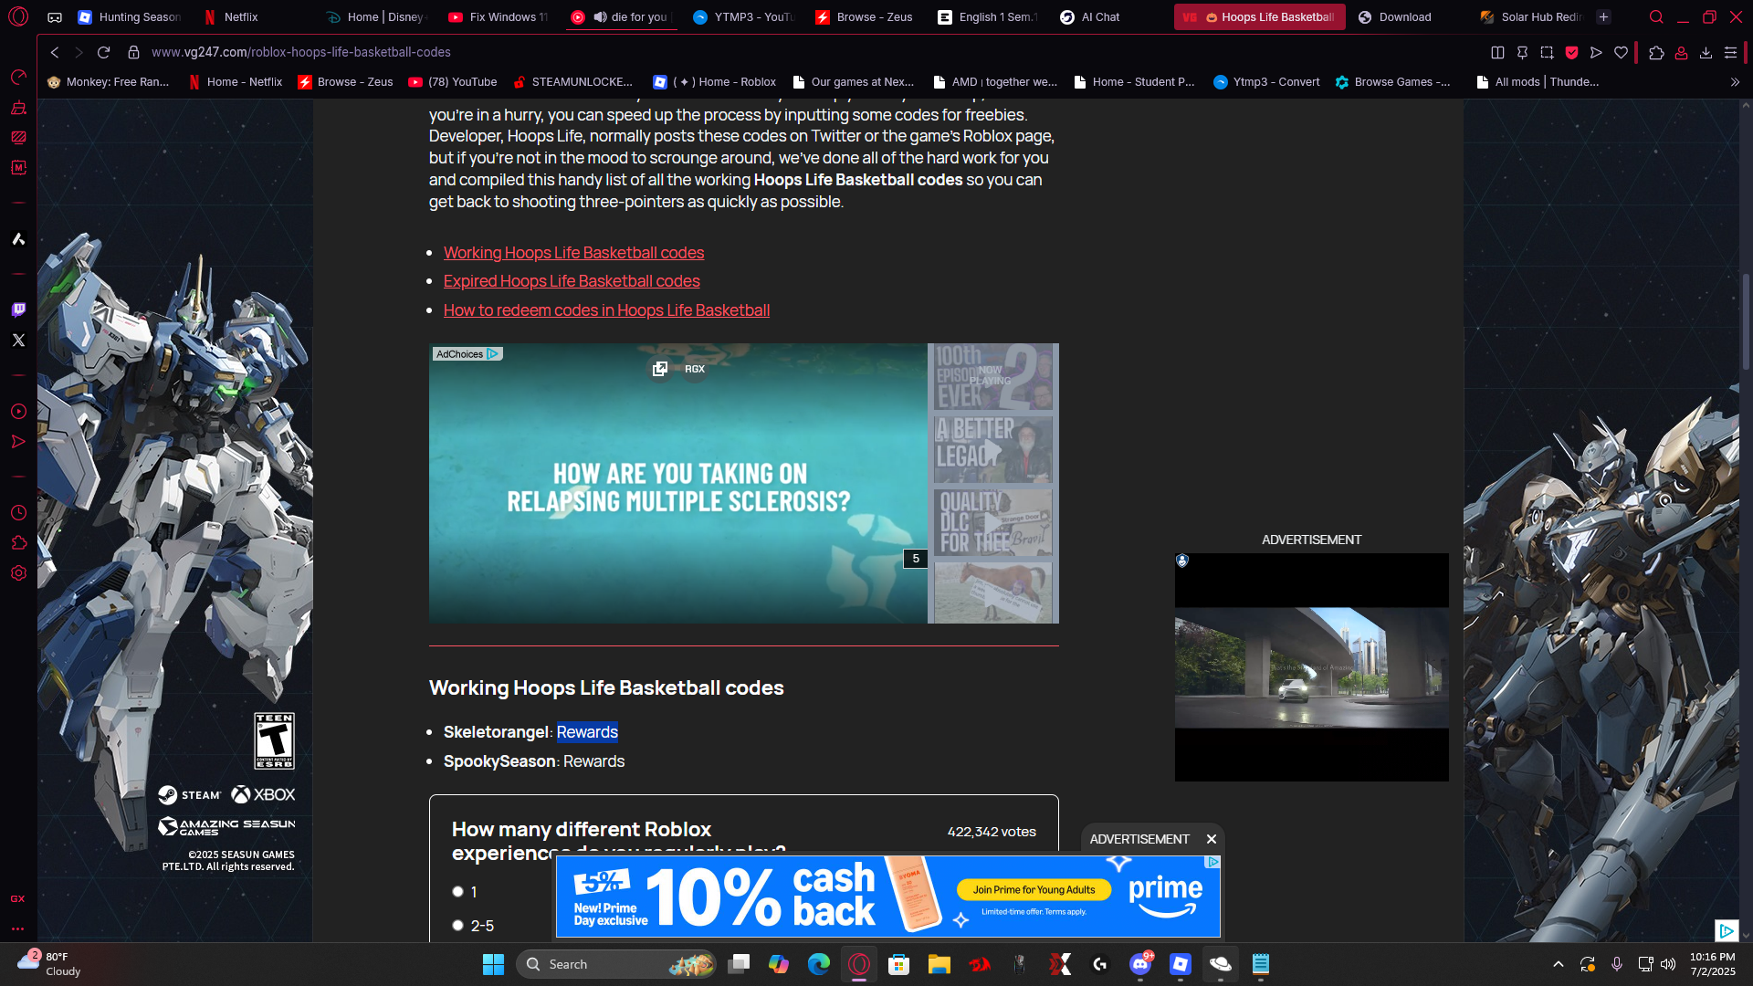This screenshot has width=1753, height=986.
Task: Open File Explorer from the taskbar
Action: 939,964
